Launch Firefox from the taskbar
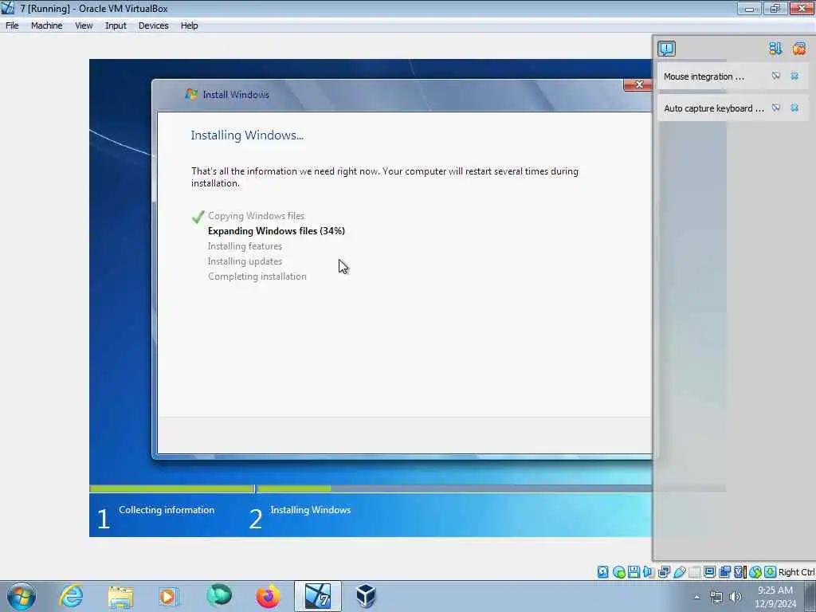Viewport: 816px width, 612px height. click(268, 596)
